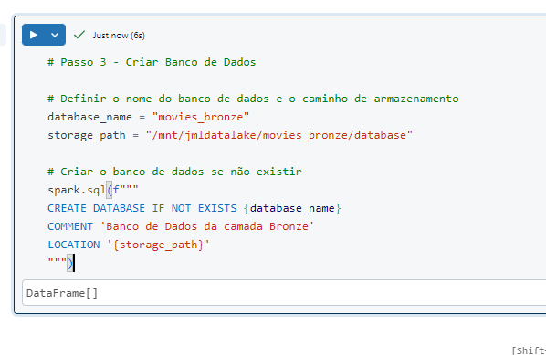
Task: Click the "/mnt/jmldatalake/movies_bronze/database" path string
Action: tap(279, 135)
